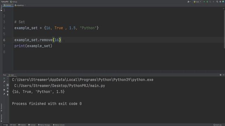225x126 pixels.
Task: Open the main run configuration dropdown
Action: pos(198,2)
